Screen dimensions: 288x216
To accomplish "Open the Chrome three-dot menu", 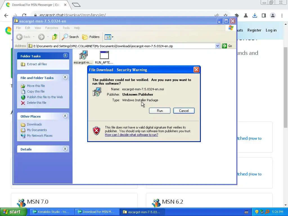I will point(282,15).
